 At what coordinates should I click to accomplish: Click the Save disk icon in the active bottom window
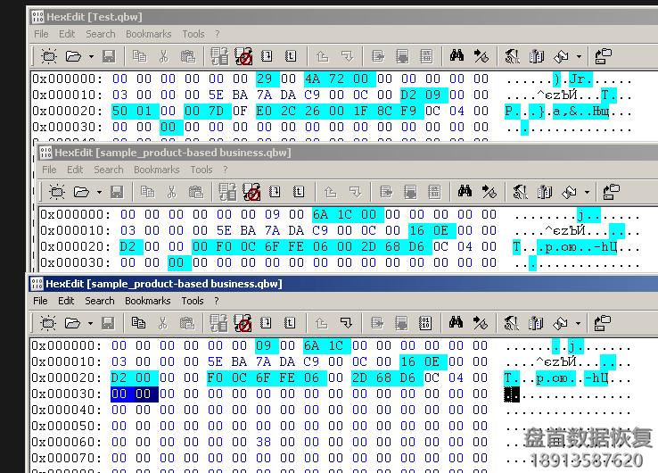[x=109, y=323]
